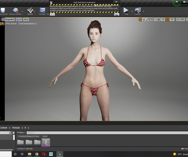
Task: Expand arrow after 1female breadcrumb
Action: [22, 128]
